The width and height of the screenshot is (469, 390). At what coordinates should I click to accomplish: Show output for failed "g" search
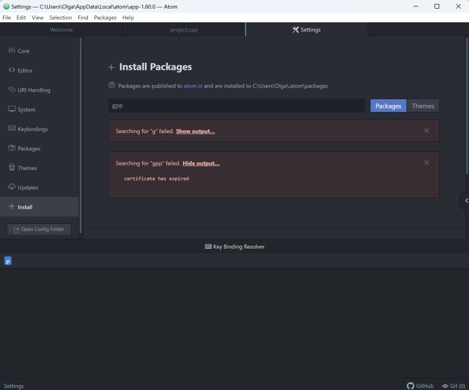[195, 131]
